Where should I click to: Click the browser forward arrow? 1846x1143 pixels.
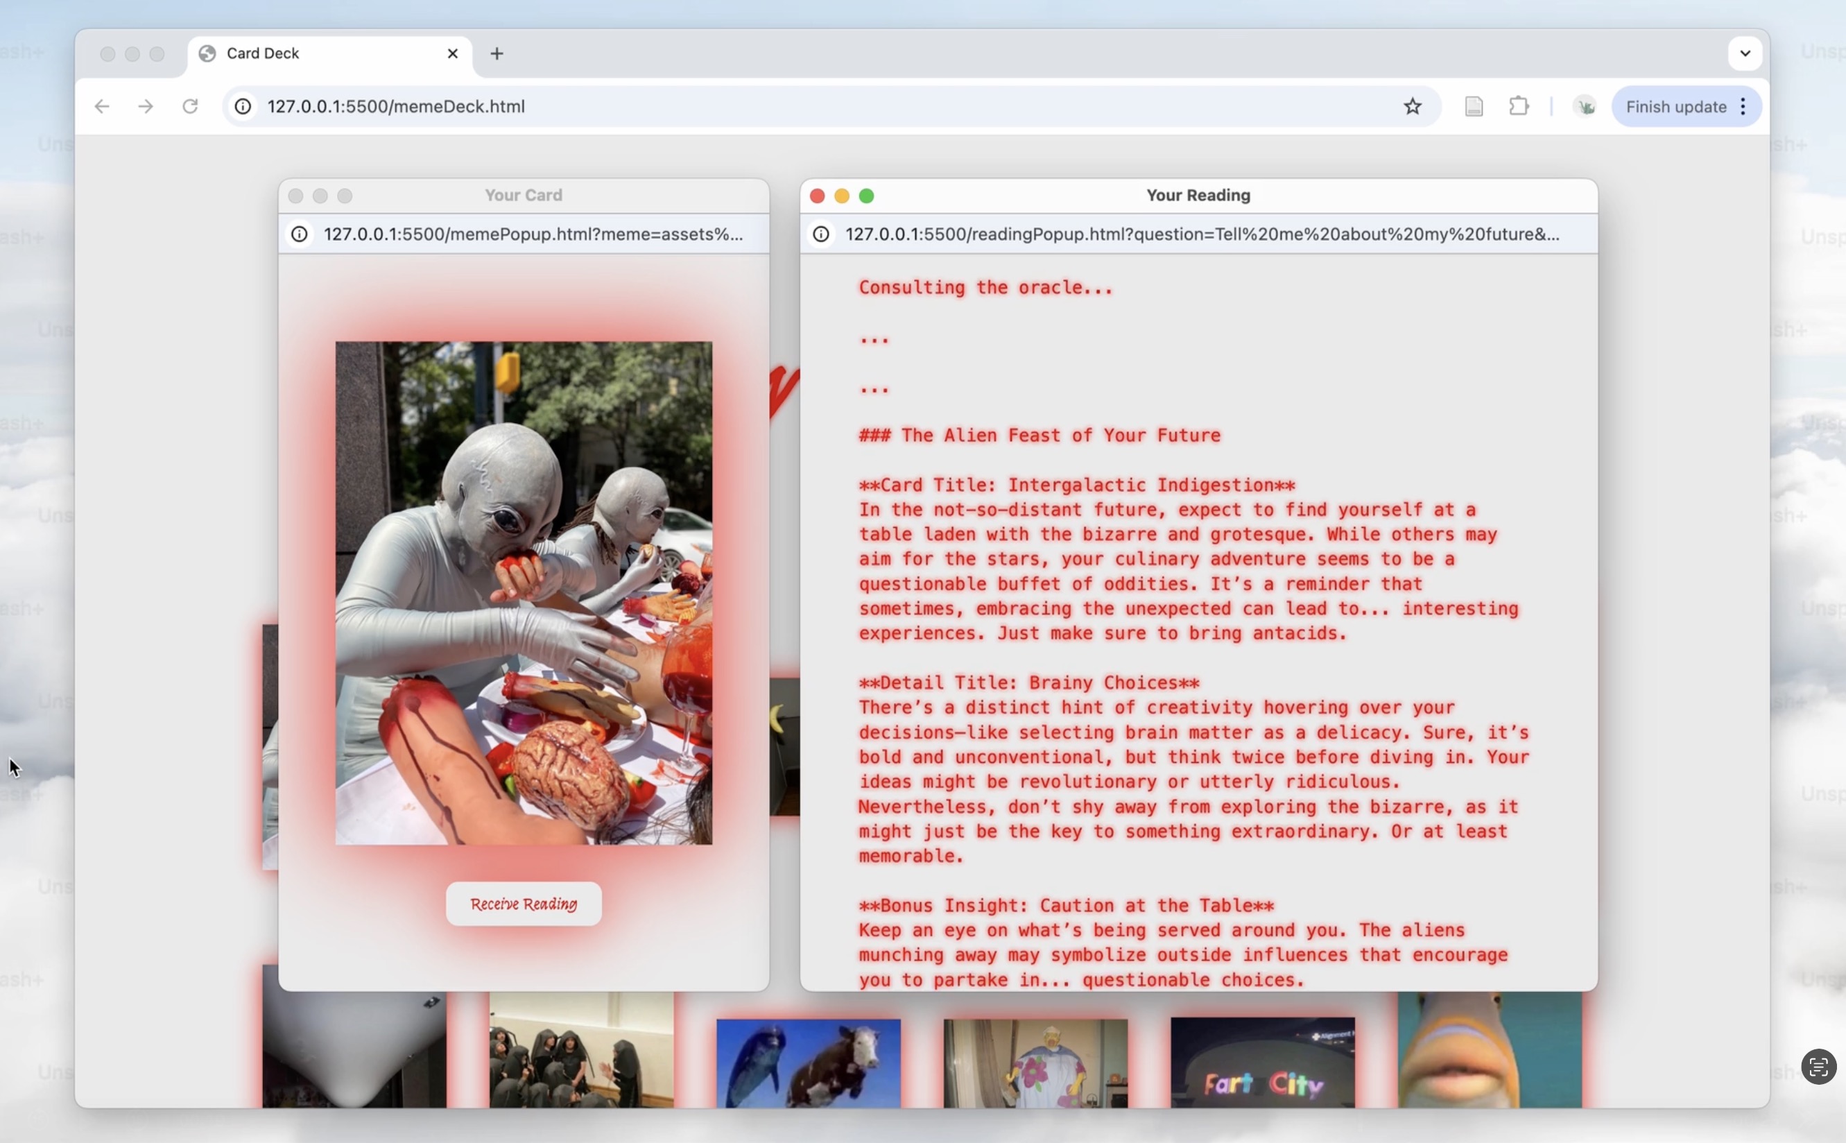click(x=146, y=107)
